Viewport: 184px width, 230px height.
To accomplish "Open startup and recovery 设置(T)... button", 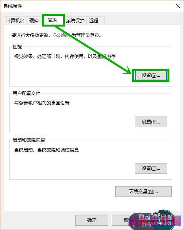I will pyautogui.click(x=151, y=168).
